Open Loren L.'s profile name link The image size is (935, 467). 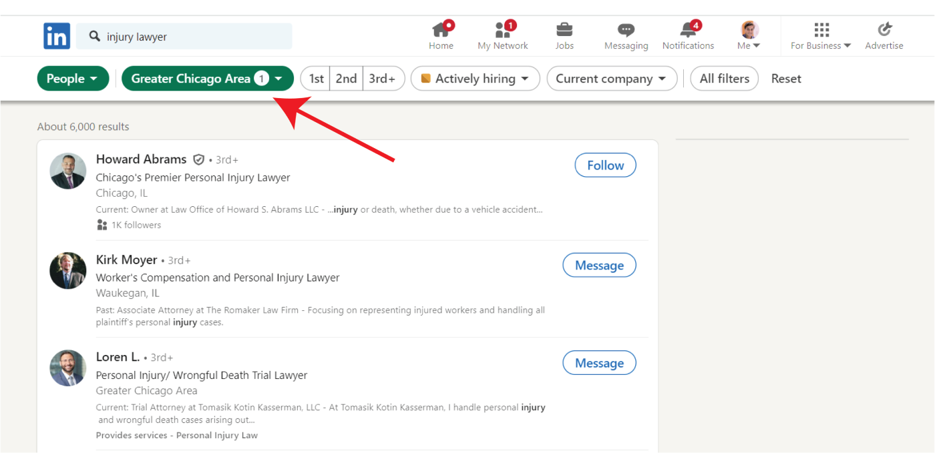(118, 357)
